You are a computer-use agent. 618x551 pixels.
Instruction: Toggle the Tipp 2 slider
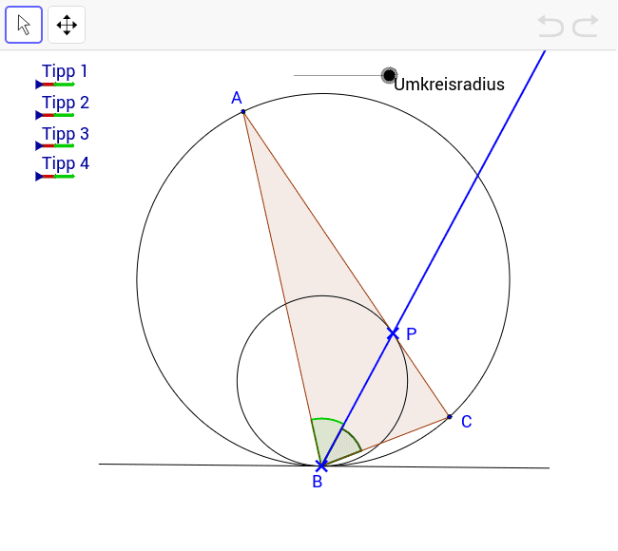click(x=55, y=115)
